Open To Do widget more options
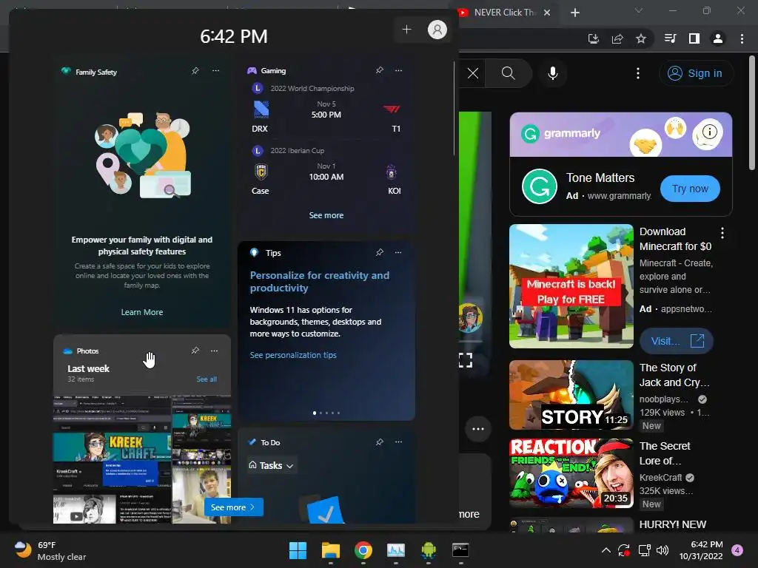 (x=398, y=442)
